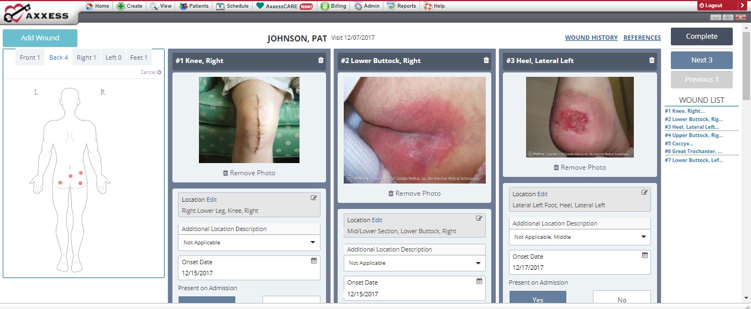Delete wound #1 Knee using trash icon
The image size is (751, 309).
tap(321, 61)
